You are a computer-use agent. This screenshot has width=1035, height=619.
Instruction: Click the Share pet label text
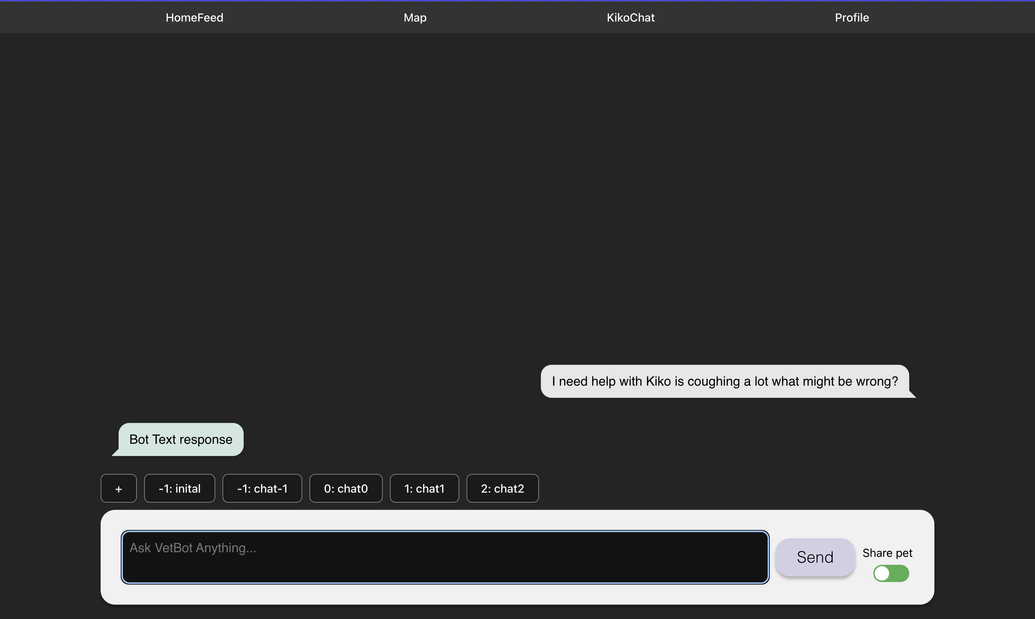(887, 553)
